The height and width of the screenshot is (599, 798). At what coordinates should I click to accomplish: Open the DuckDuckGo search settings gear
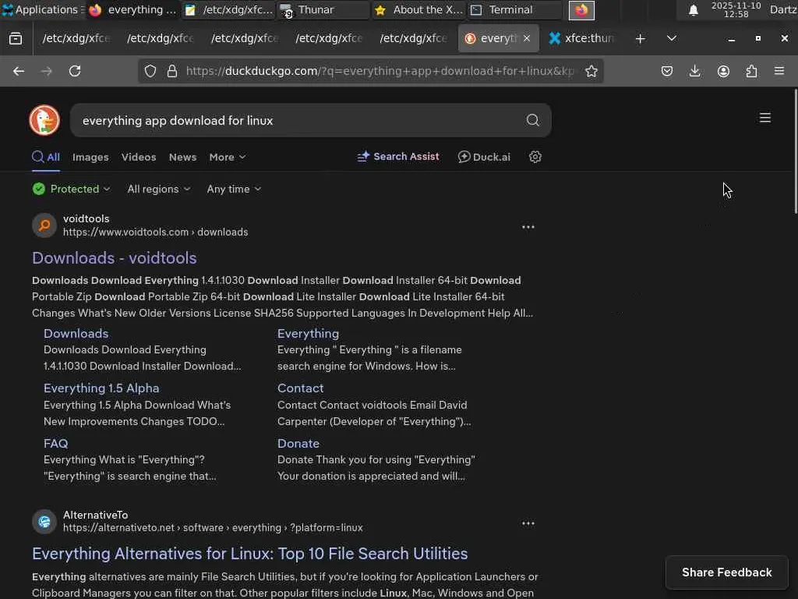pos(535,157)
